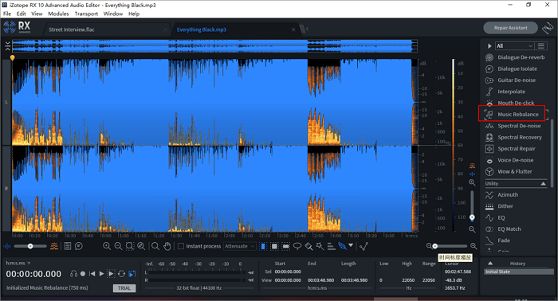Toggle headphone input monitoring
This screenshot has height=301, width=558.
tap(73, 274)
